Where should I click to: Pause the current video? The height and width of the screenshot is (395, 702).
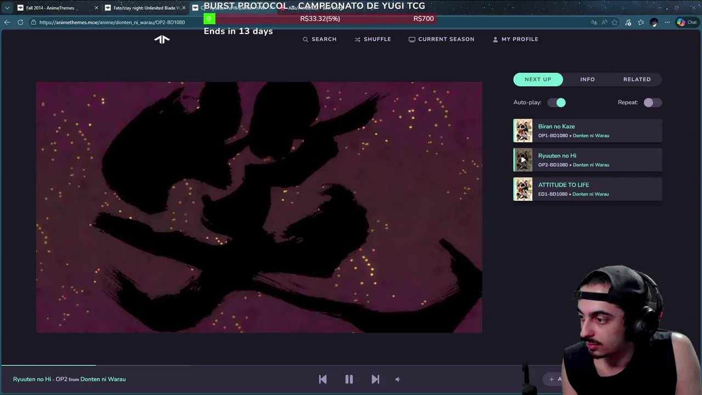coord(349,379)
